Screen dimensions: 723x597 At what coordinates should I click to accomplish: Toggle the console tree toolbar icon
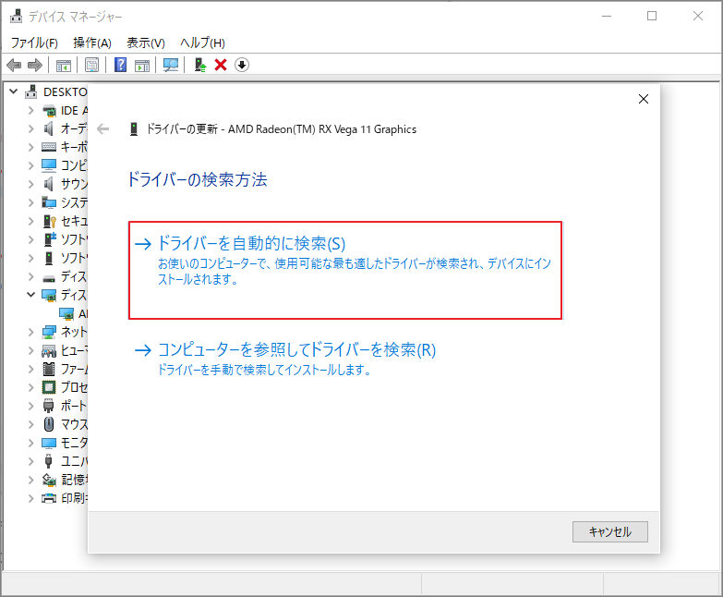(64, 65)
